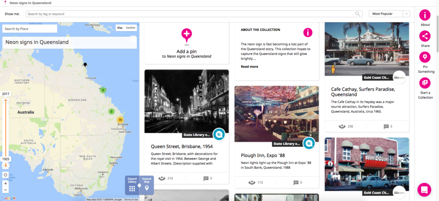Click comment icon on Cafe Cathay card
The height and width of the screenshot is (201, 439).
point(386,126)
